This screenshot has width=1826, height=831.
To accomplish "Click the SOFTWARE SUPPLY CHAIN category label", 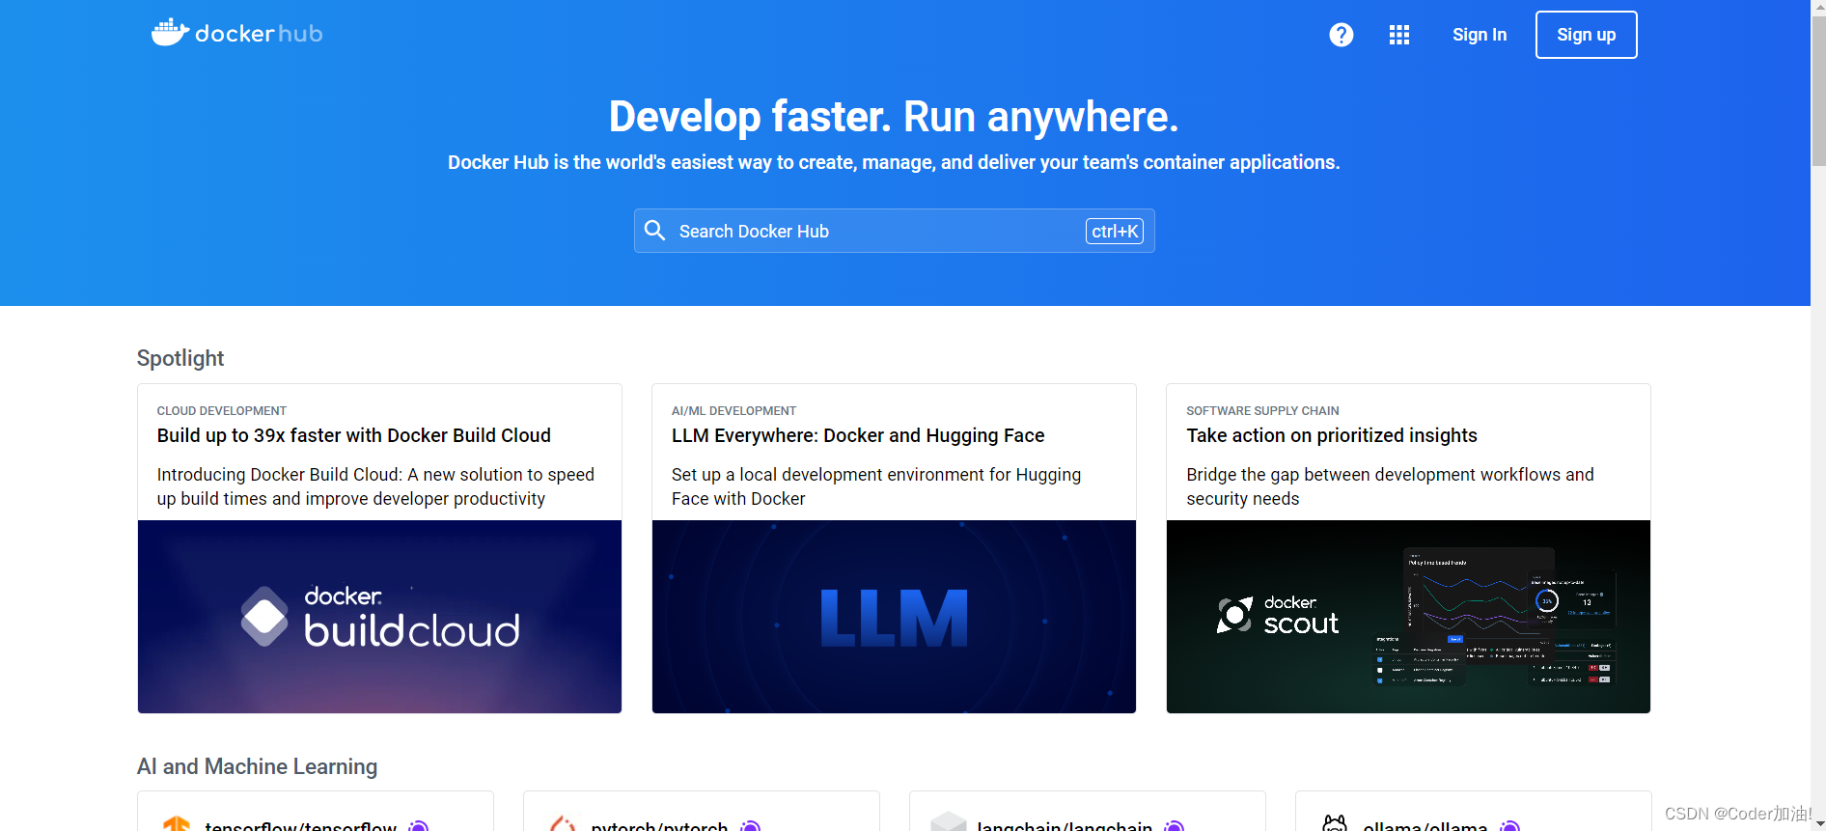I will (x=1262, y=410).
